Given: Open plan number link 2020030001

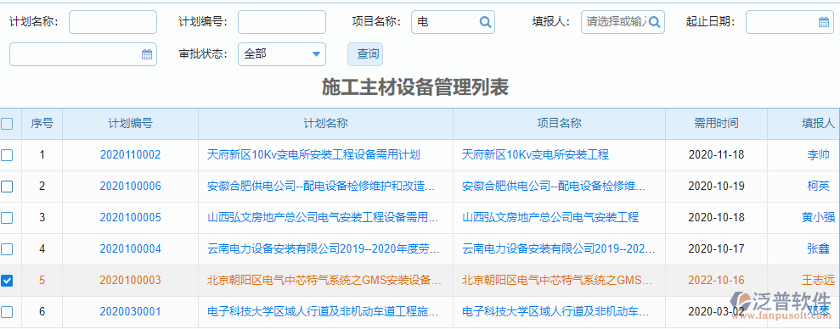Looking at the screenshot, I should point(130,311).
